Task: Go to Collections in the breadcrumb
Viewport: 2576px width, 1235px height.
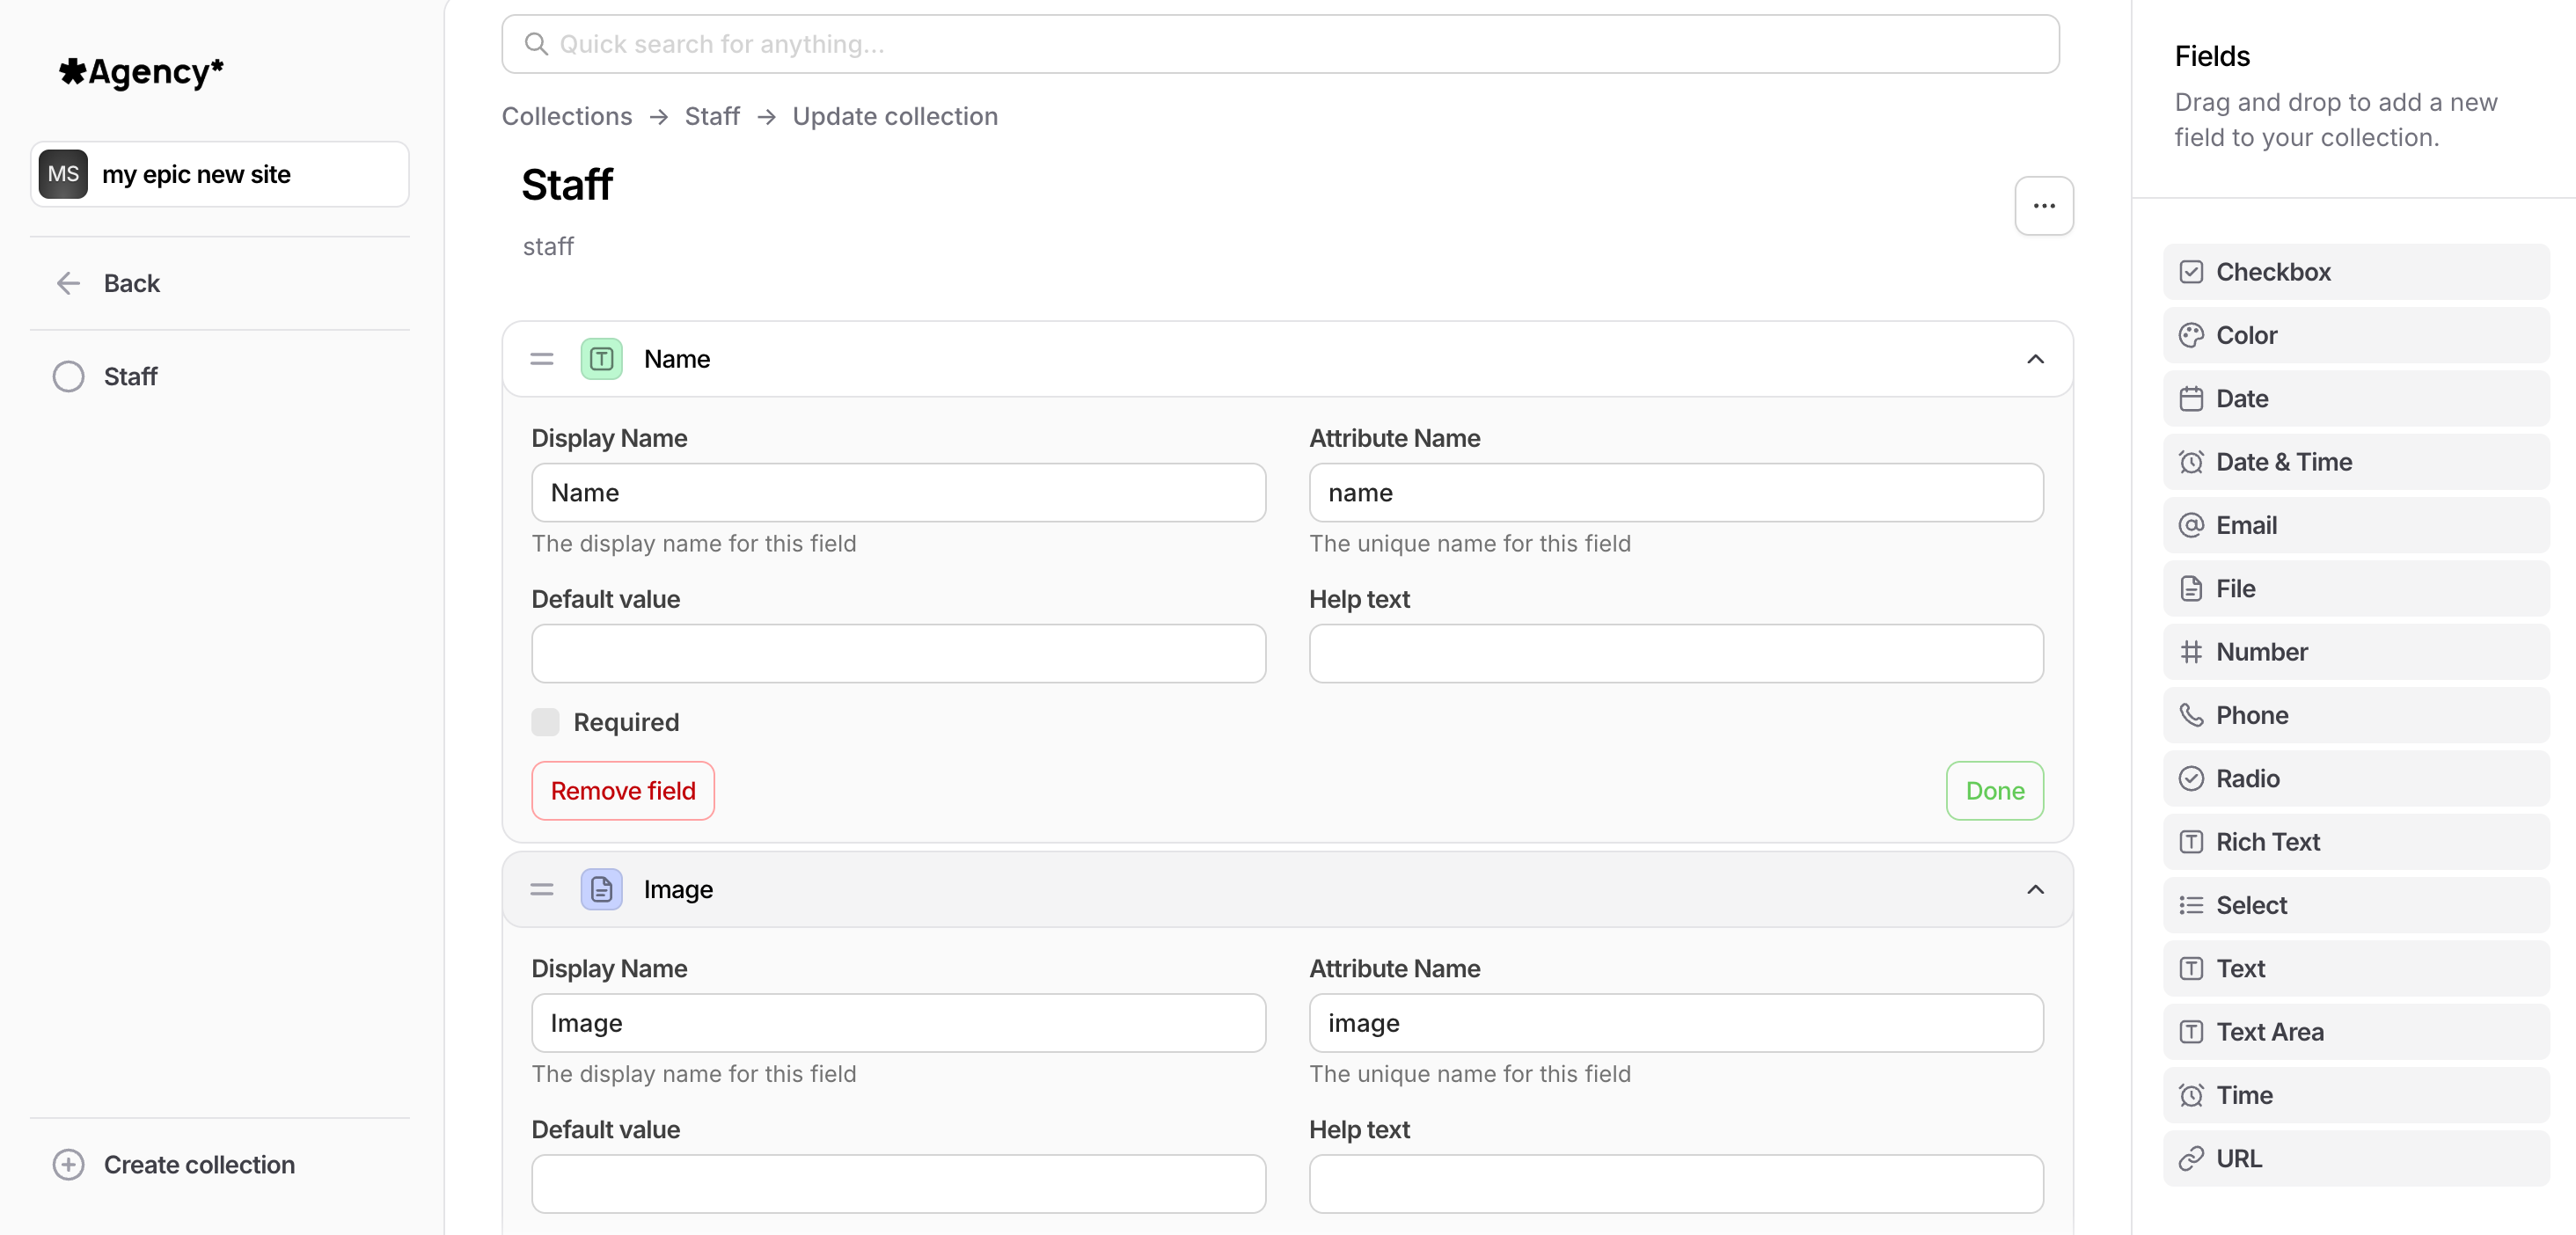Action: coord(566,116)
